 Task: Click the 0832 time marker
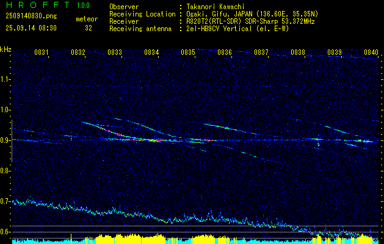pos(78,52)
